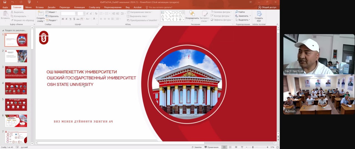Viewport: 355px width, 149px height.
Task: Click Convert to SmartArt (Преобразовать в SmartArt)
Action: tap(142, 20)
